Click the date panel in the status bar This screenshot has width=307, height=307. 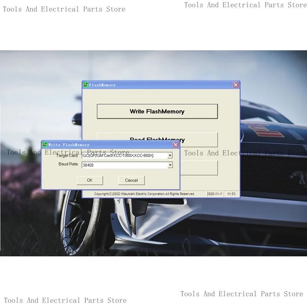pyautogui.click(x=215, y=194)
